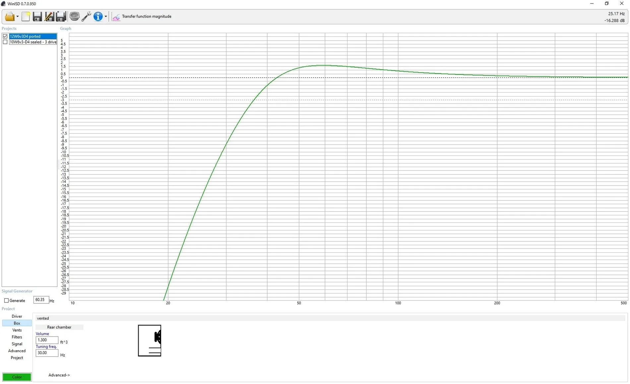Click the Volume label link
630x384 pixels.
pyautogui.click(x=42, y=334)
